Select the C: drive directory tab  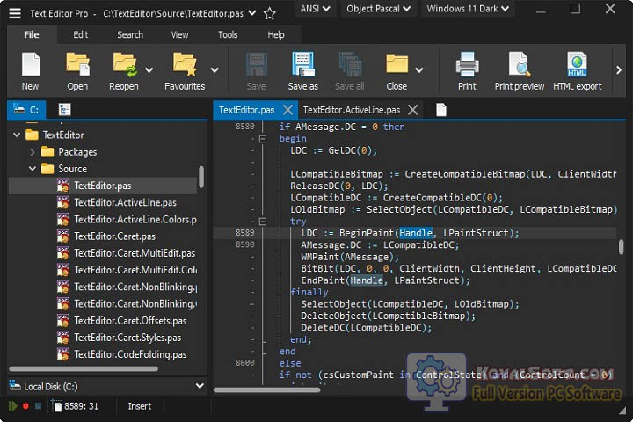[x=26, y=109]
